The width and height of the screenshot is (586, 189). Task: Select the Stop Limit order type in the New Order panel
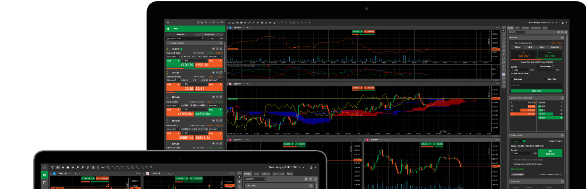click(554, 47)
